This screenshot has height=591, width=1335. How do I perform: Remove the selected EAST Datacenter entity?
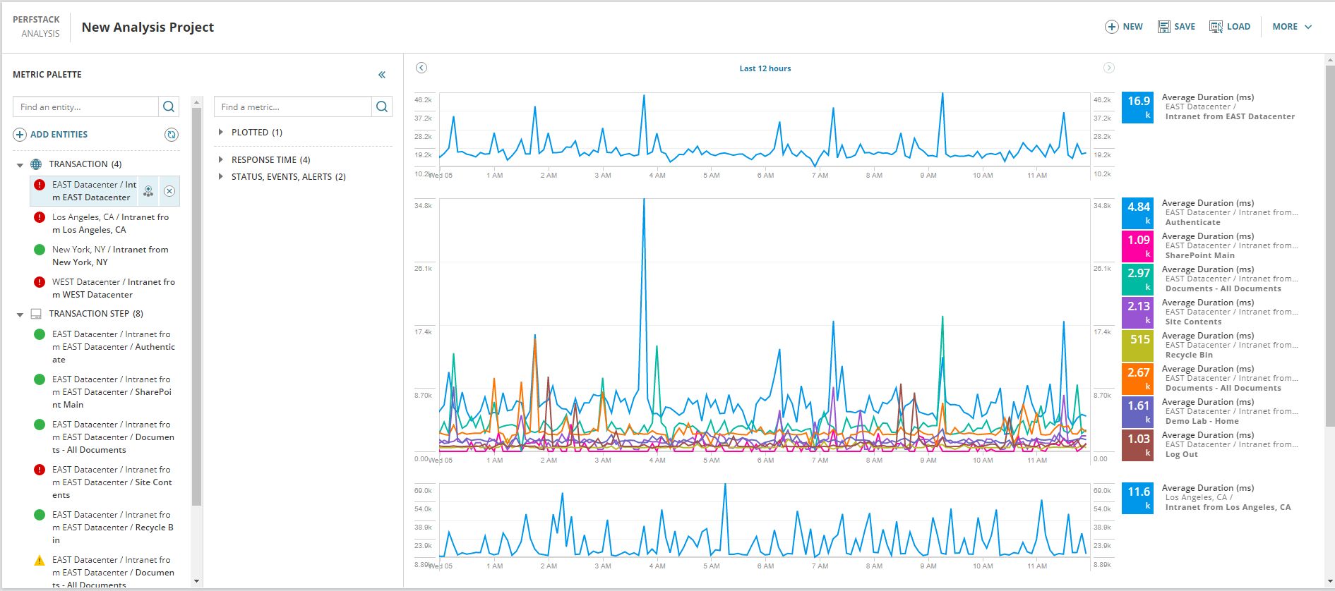point(169,191)
